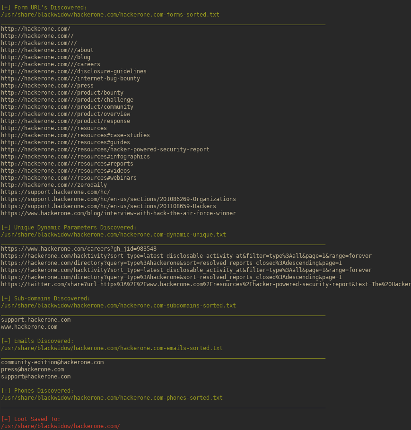
Task: Select the press@hackerone.com email address
Action: (x=33, y=369)
